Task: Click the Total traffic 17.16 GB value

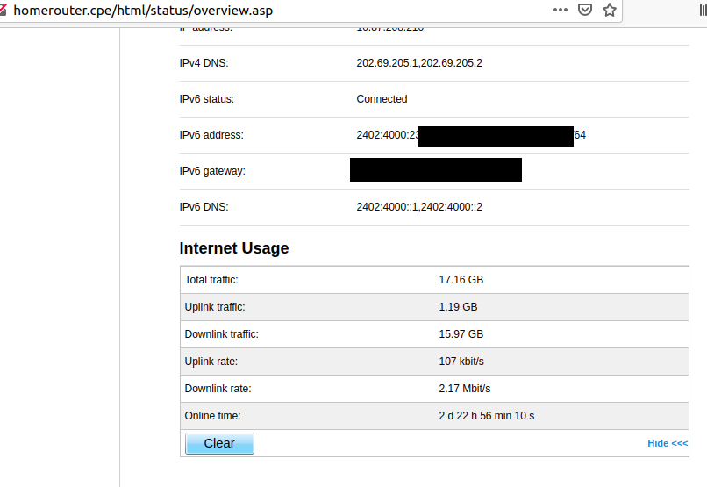Action: click(461, 280)
